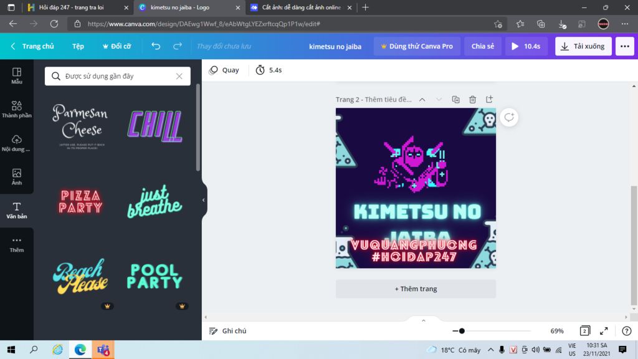
Task: Redo the last undone change
Action: [x=178, y=46]
